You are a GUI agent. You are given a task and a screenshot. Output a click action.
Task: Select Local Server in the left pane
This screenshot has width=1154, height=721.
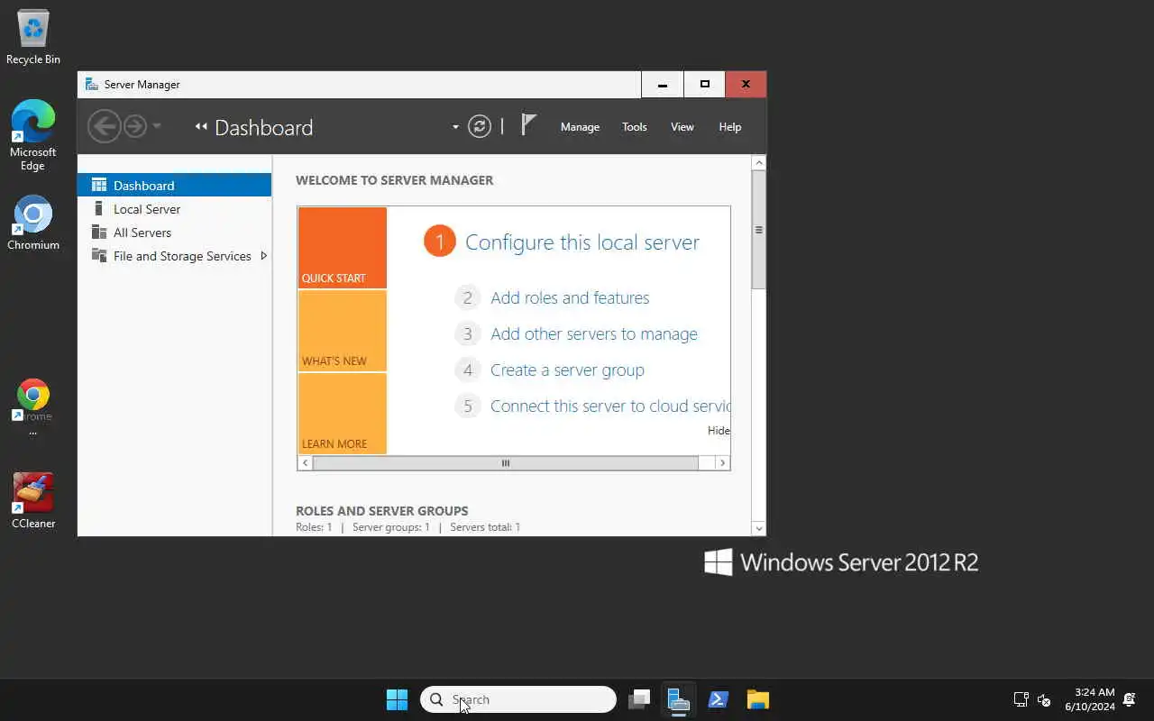tap(175, 208)
